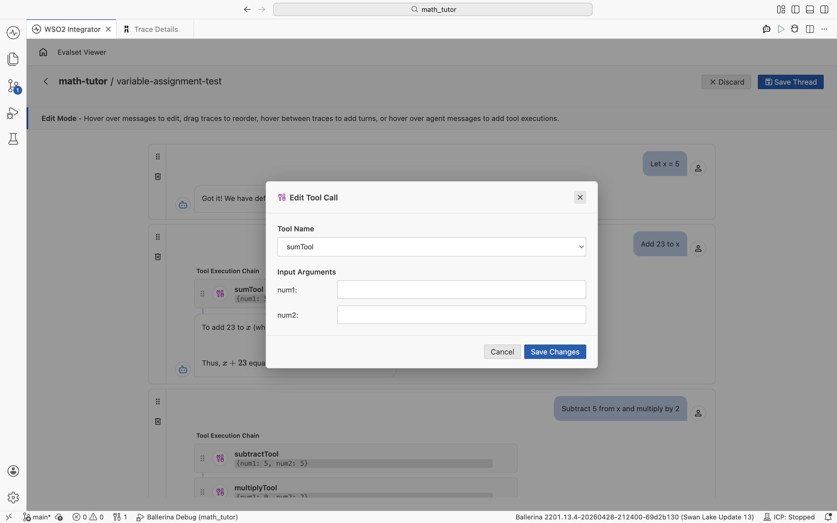Navigate back with the title bar arrow
The height and width of the screenshot is (523, 837).
[x=247, y=9]
